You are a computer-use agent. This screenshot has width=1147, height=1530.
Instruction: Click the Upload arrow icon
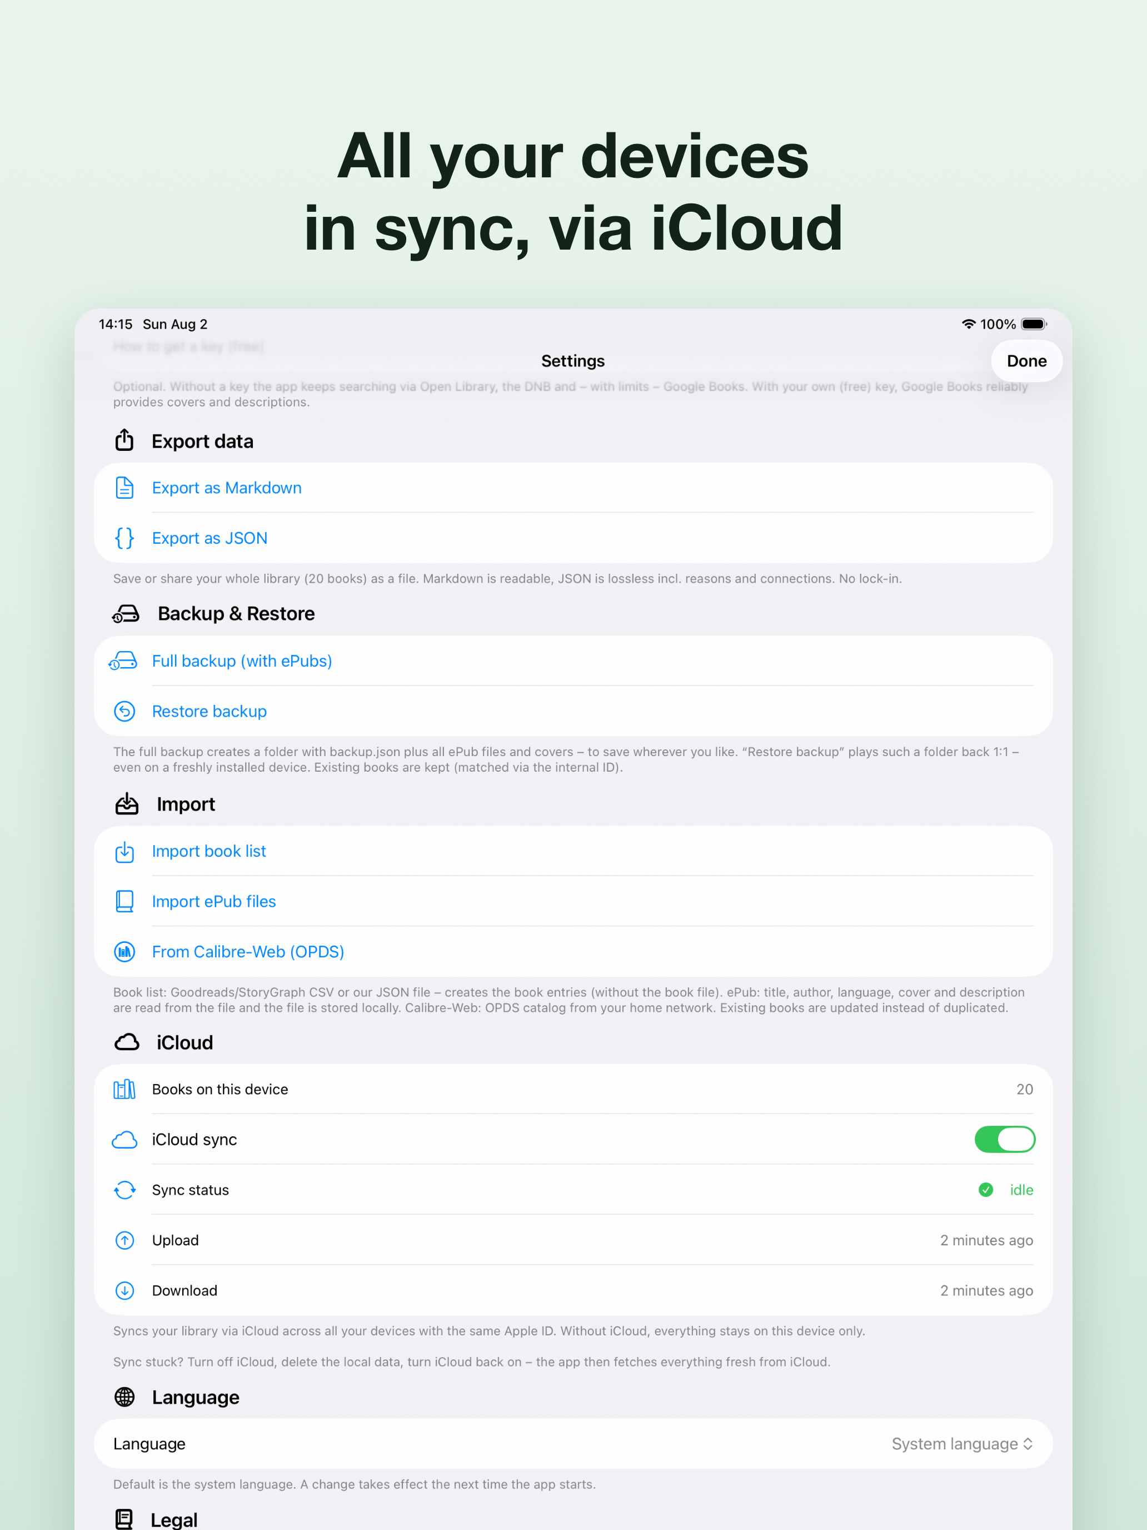[124, 1240]
